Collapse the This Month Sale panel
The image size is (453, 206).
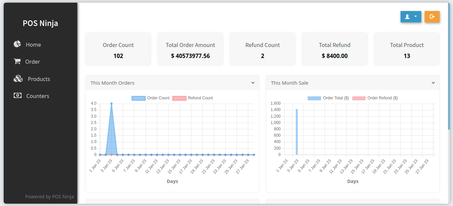point(433,83)
